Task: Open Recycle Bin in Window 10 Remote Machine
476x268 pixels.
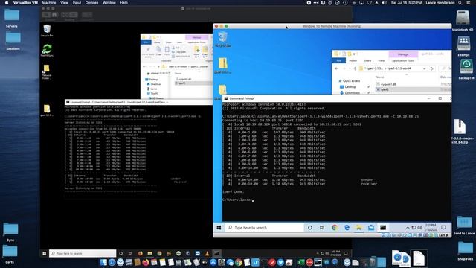Action: point(223,39)
